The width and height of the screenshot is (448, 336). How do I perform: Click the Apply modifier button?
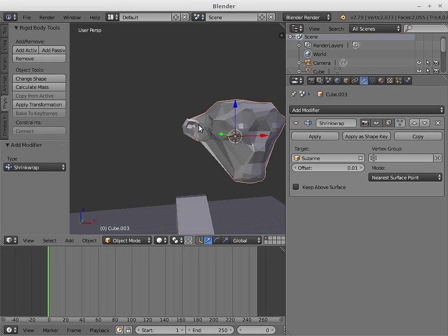[x=315, y=136]
